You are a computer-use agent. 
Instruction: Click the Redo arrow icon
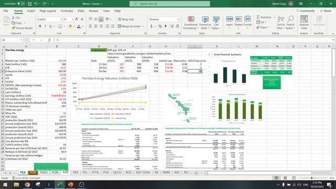[x=44, y=4]
